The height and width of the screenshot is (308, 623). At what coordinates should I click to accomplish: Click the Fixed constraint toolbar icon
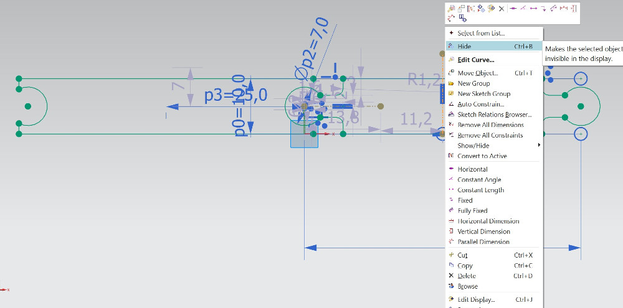(543, 8)
